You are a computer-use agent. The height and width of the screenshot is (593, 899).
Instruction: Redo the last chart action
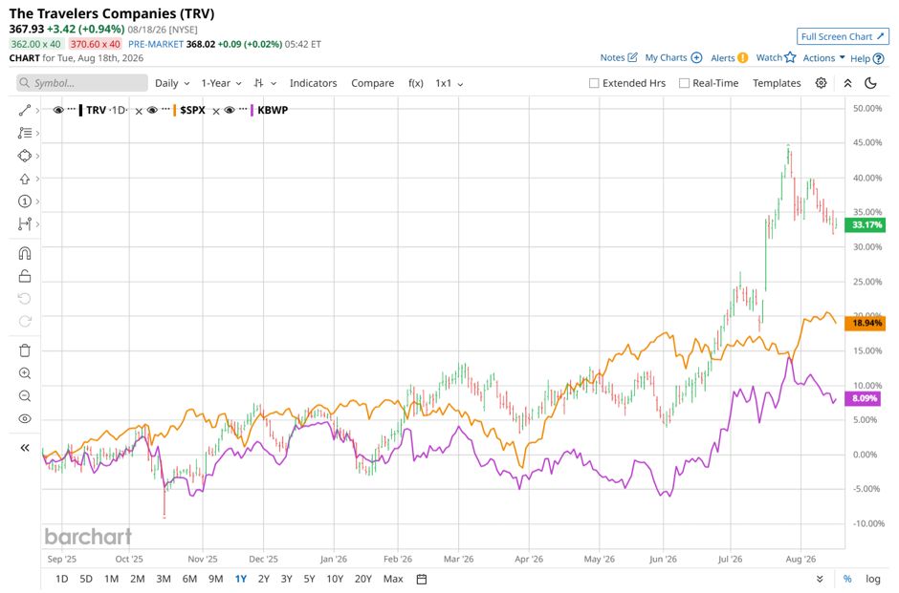coord(25,322)
